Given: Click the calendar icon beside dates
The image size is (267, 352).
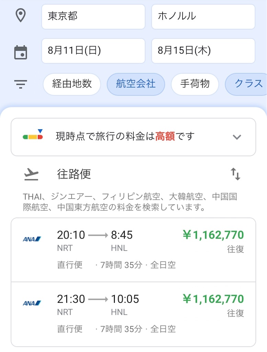Looking at the screenshot, I should tap(21, 52).
